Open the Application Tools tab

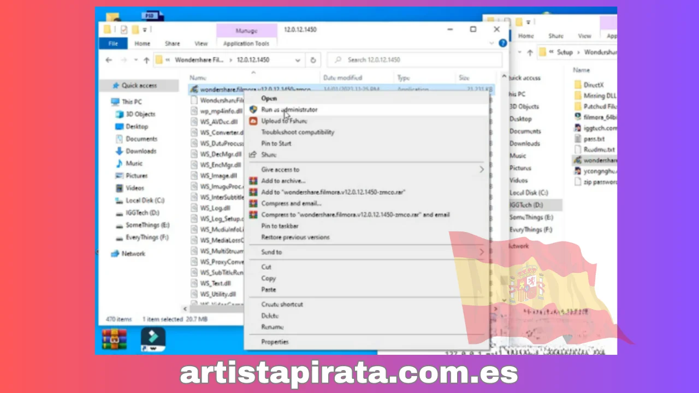tap(246, 44)
